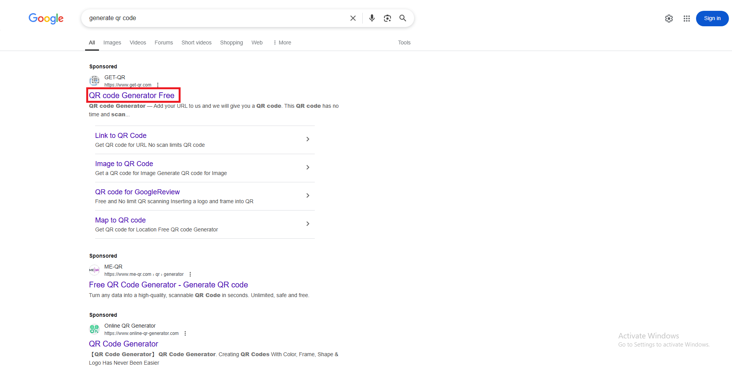This screenshot has width=732, height=367.
Task: Open search by image camera
Action: point(387,18)
